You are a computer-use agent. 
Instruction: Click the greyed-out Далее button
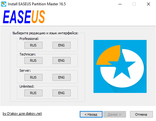(x=114, y=114)
